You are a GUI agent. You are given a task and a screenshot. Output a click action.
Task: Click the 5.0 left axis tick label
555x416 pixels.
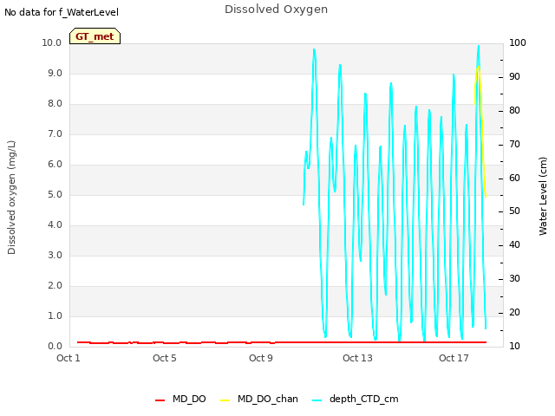[x=55, y=194]
